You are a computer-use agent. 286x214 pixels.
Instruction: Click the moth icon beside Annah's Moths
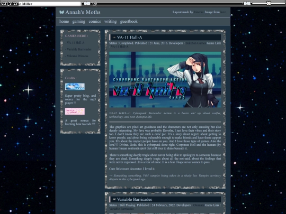(x=61, y=12)
